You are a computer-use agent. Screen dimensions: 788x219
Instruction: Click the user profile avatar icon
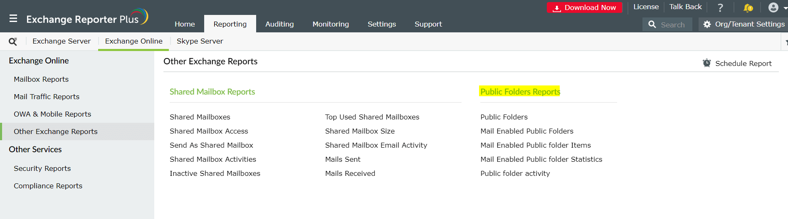coord(773,7)
